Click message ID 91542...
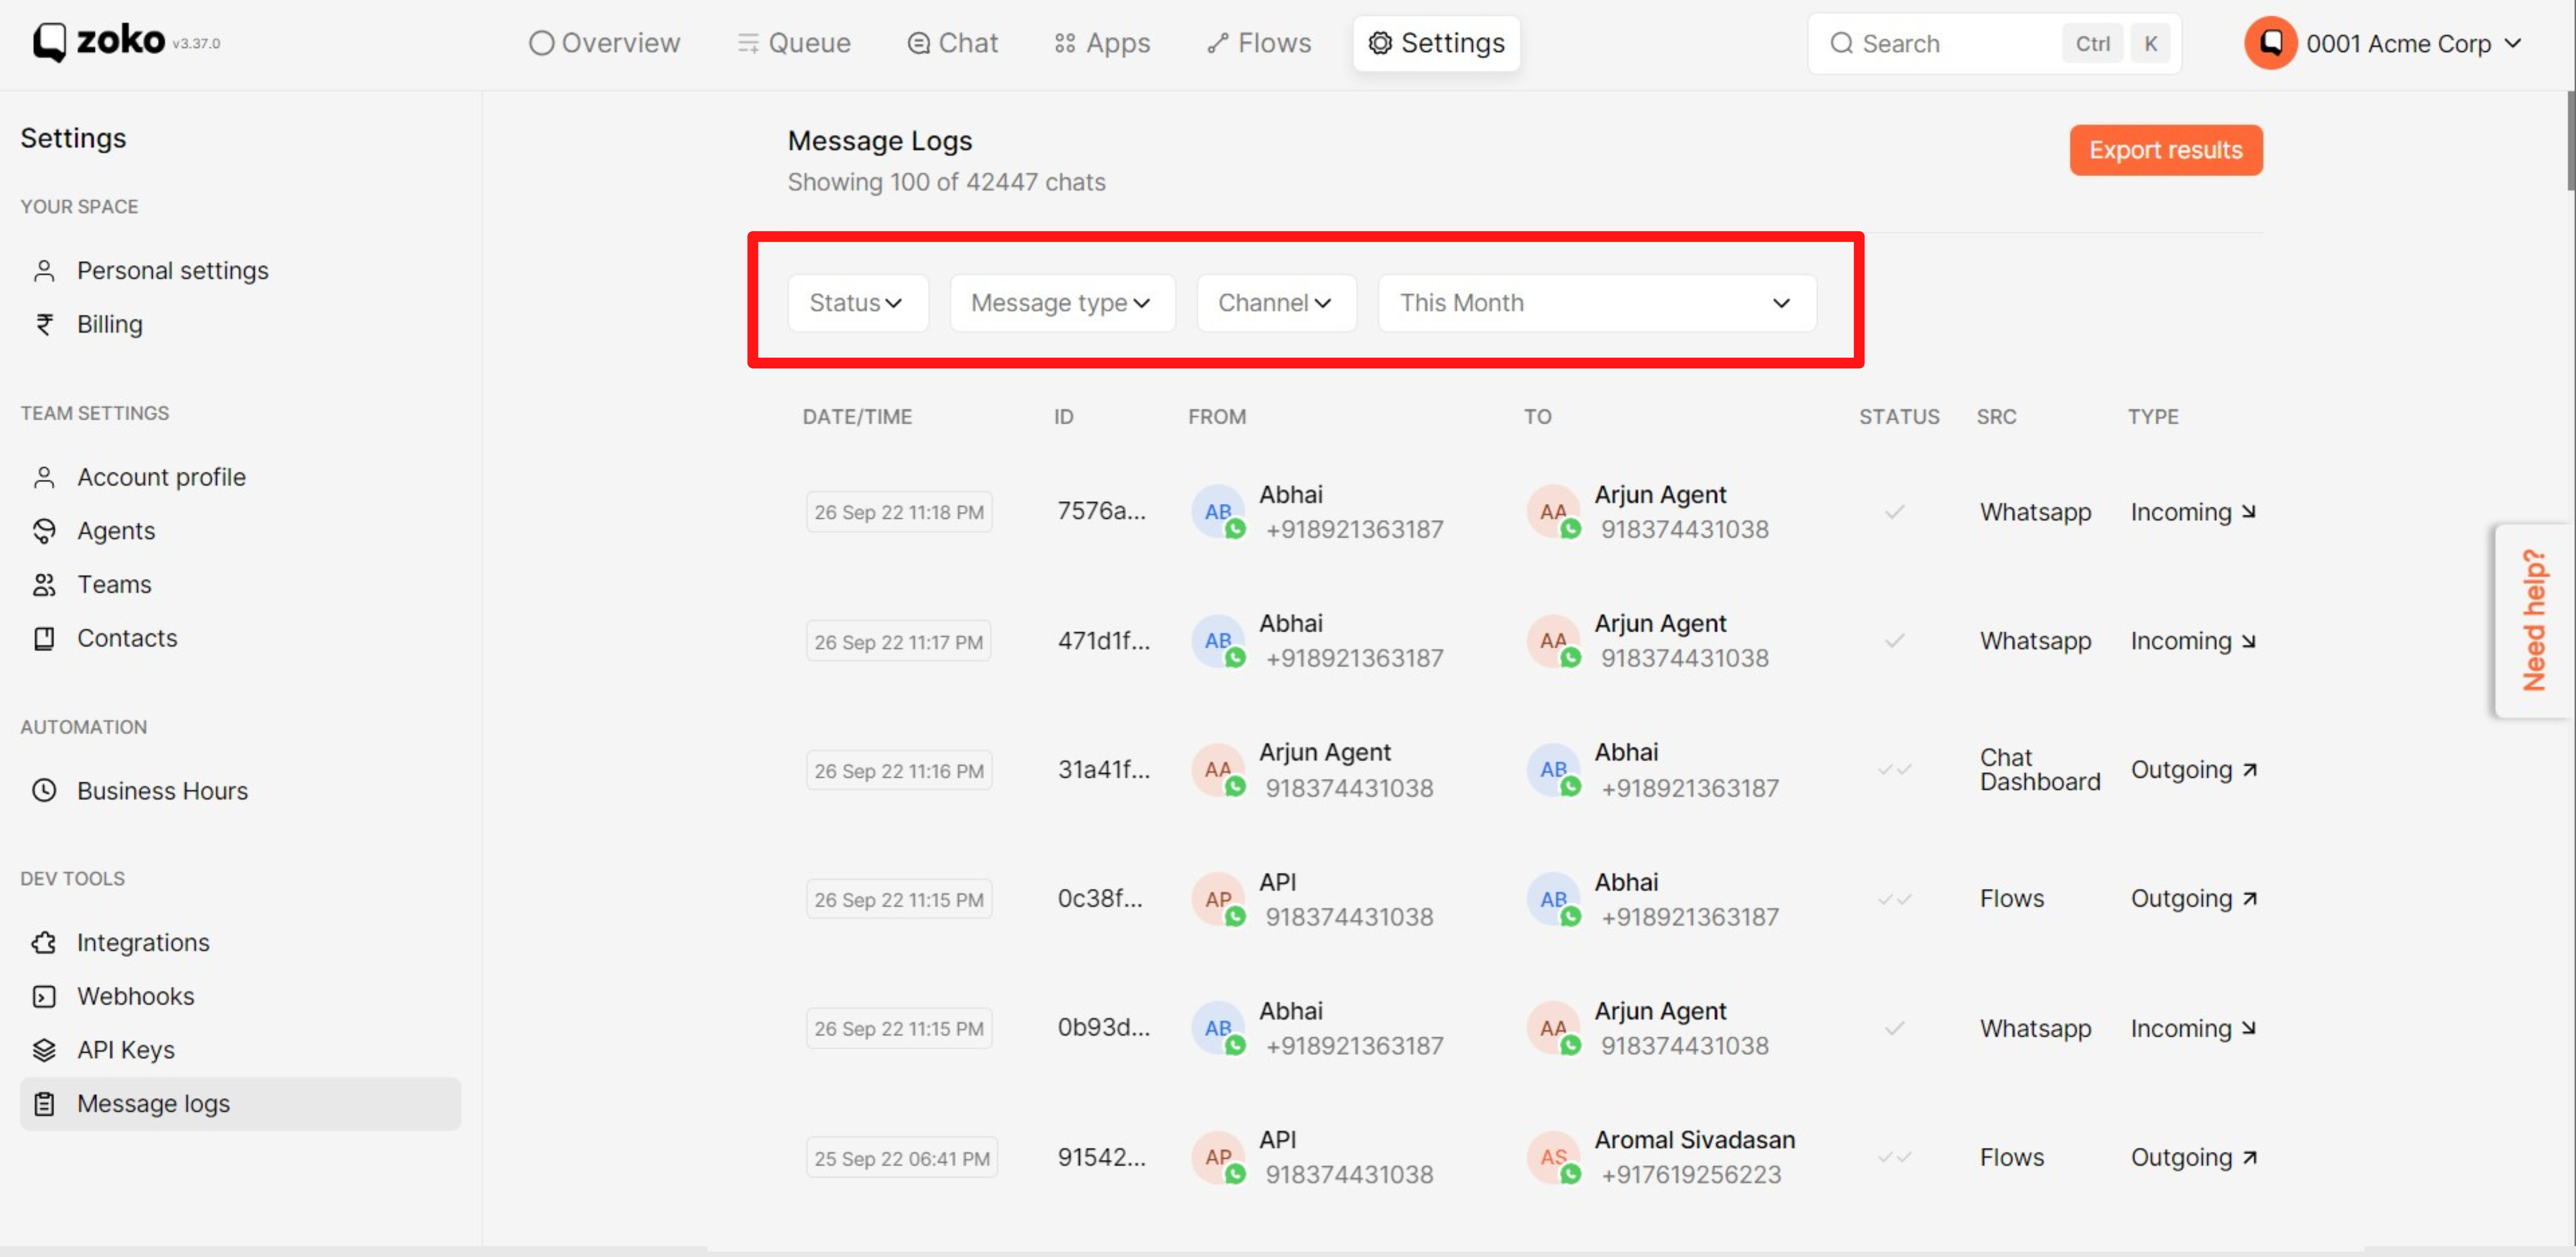Image resolution: width=2576 pixels, height=1257 pixels. 1102,1157
